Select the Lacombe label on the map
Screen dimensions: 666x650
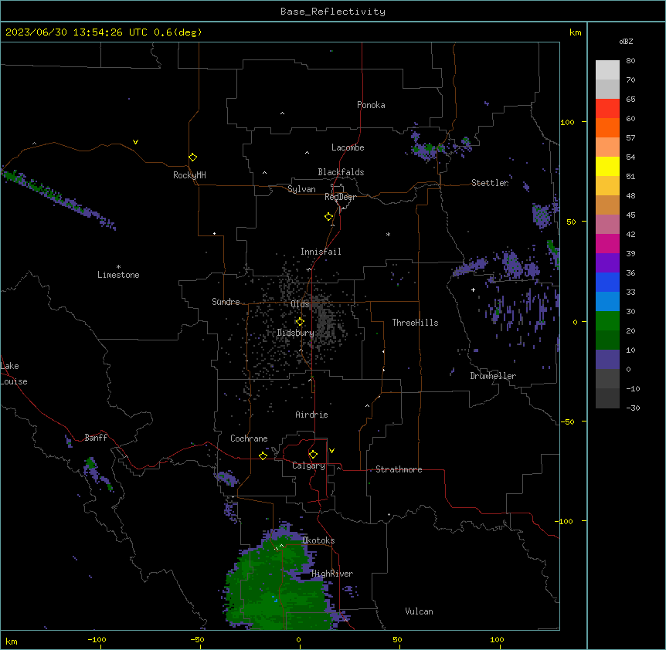(x=348, y=147)
